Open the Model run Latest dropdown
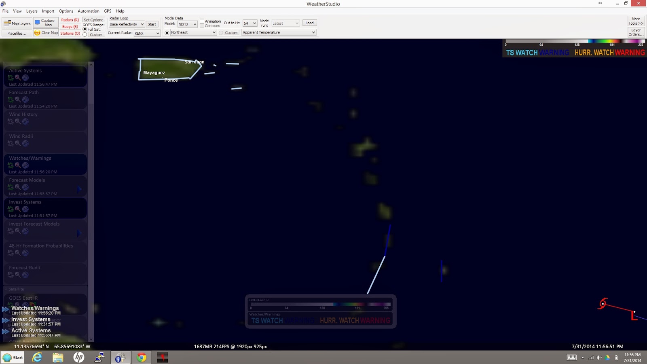This screenshot has height=364, width=647. [x=285, y=23]
